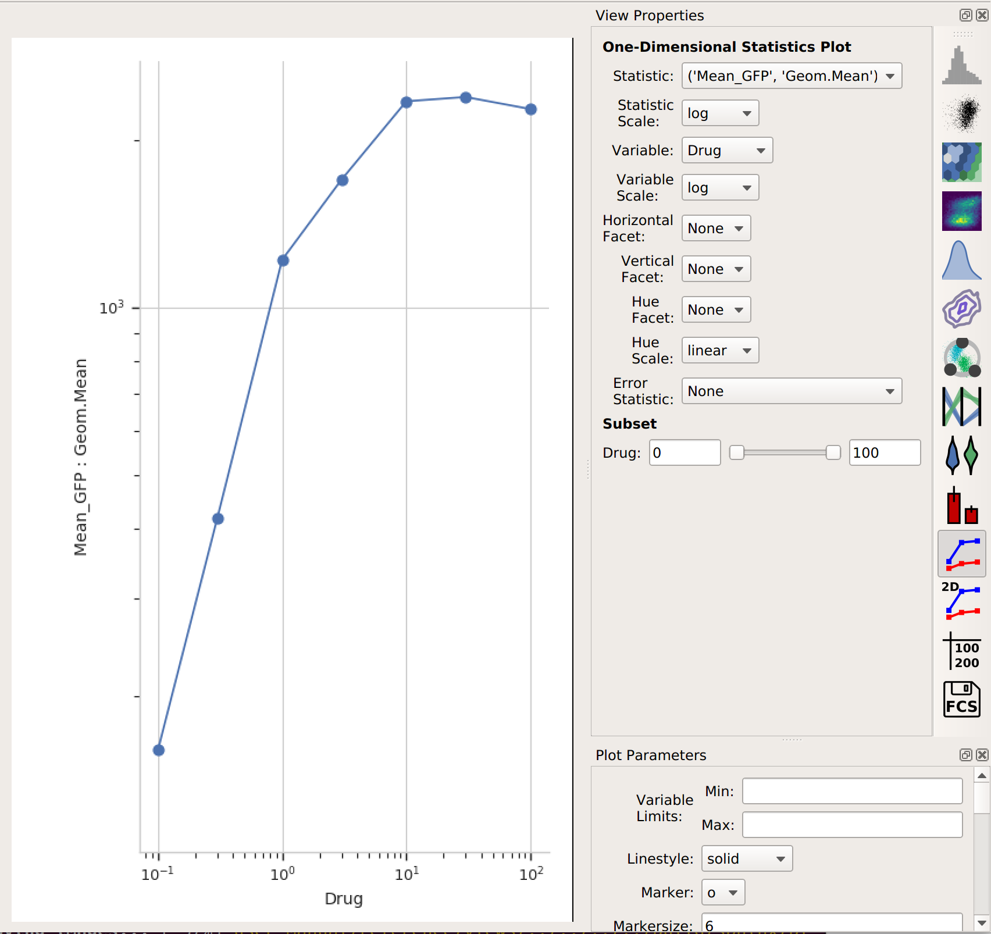Open the Hue Facet dropdown
The width and height of the screenshot is (991, 934).
(x=716, y=310)
